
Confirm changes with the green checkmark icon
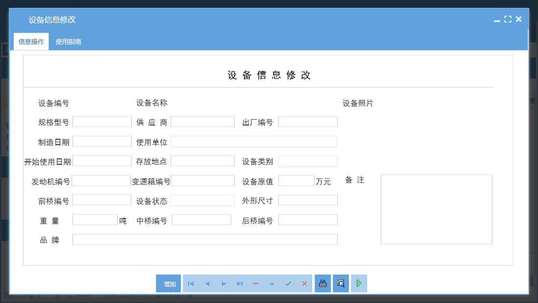click(288, 283)
